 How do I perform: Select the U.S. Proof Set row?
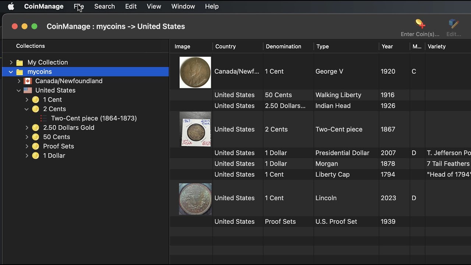click(x=320, y=222)
